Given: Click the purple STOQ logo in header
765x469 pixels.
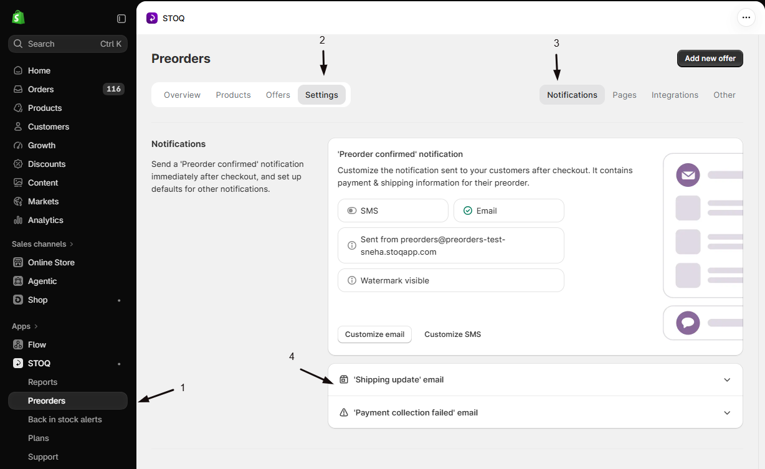Looking at the screenshot, I should [152, 18].
